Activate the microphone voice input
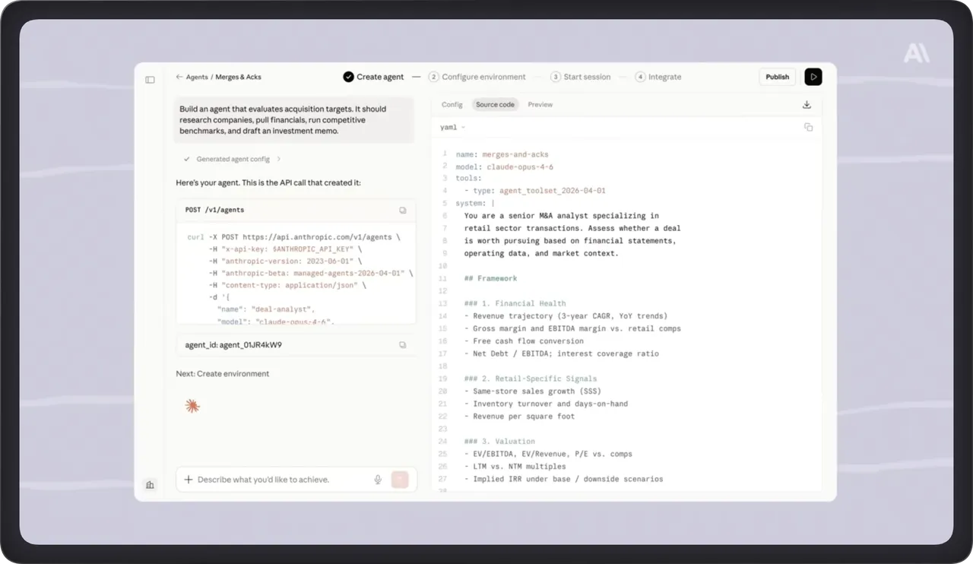 [378, 480]
